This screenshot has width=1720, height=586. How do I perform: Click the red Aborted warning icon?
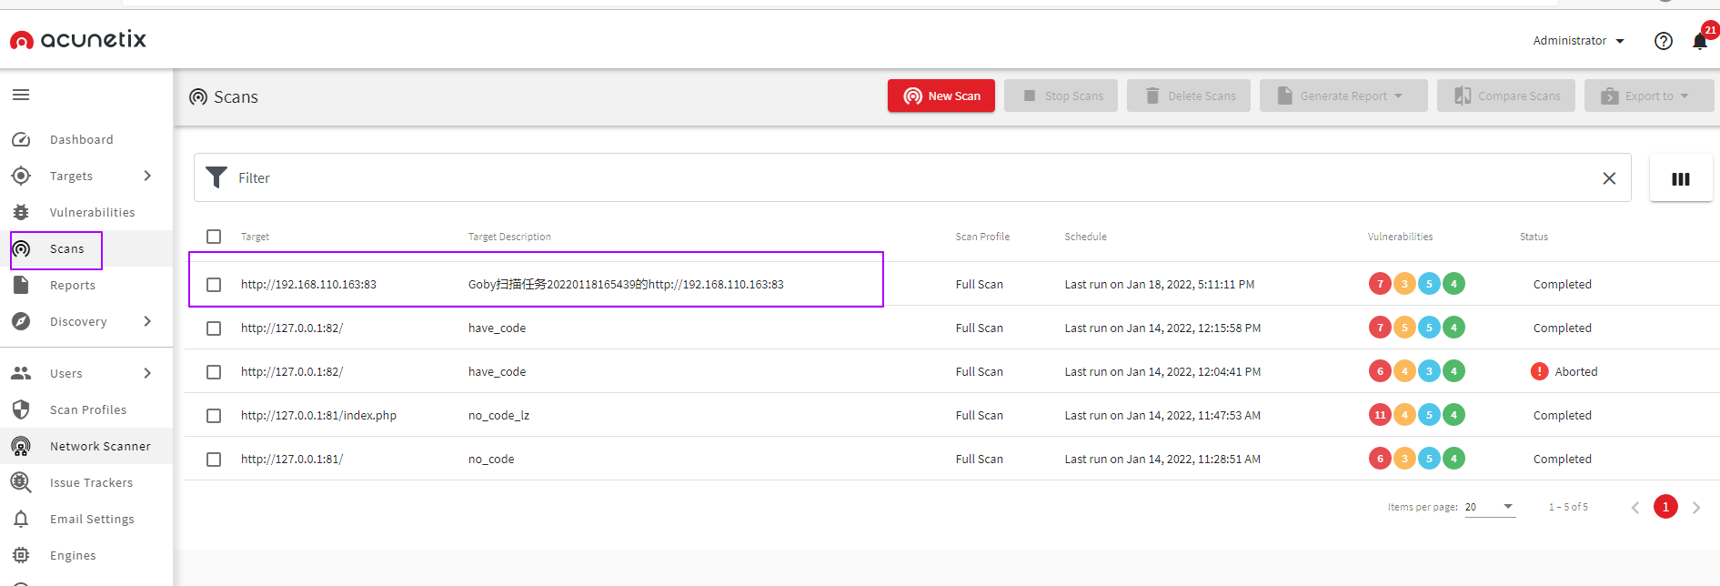(x=1540, y=371)
